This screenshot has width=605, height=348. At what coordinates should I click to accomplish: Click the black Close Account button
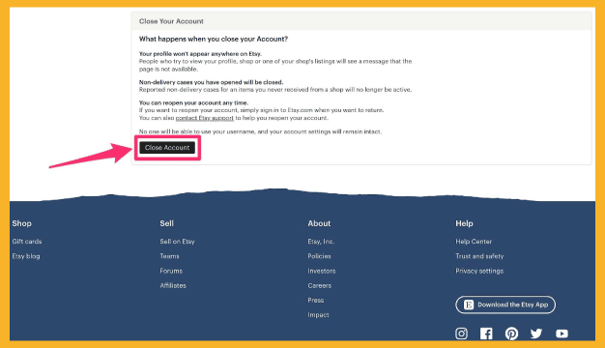click(x=167, y=147)
